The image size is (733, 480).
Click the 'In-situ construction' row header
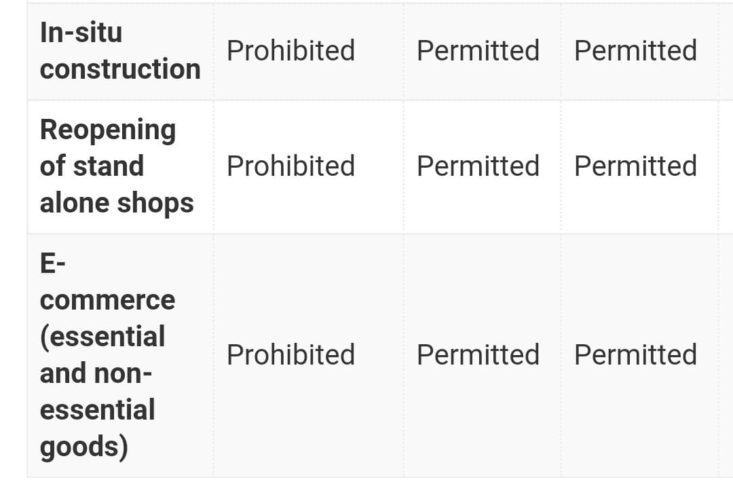point(120,51)
